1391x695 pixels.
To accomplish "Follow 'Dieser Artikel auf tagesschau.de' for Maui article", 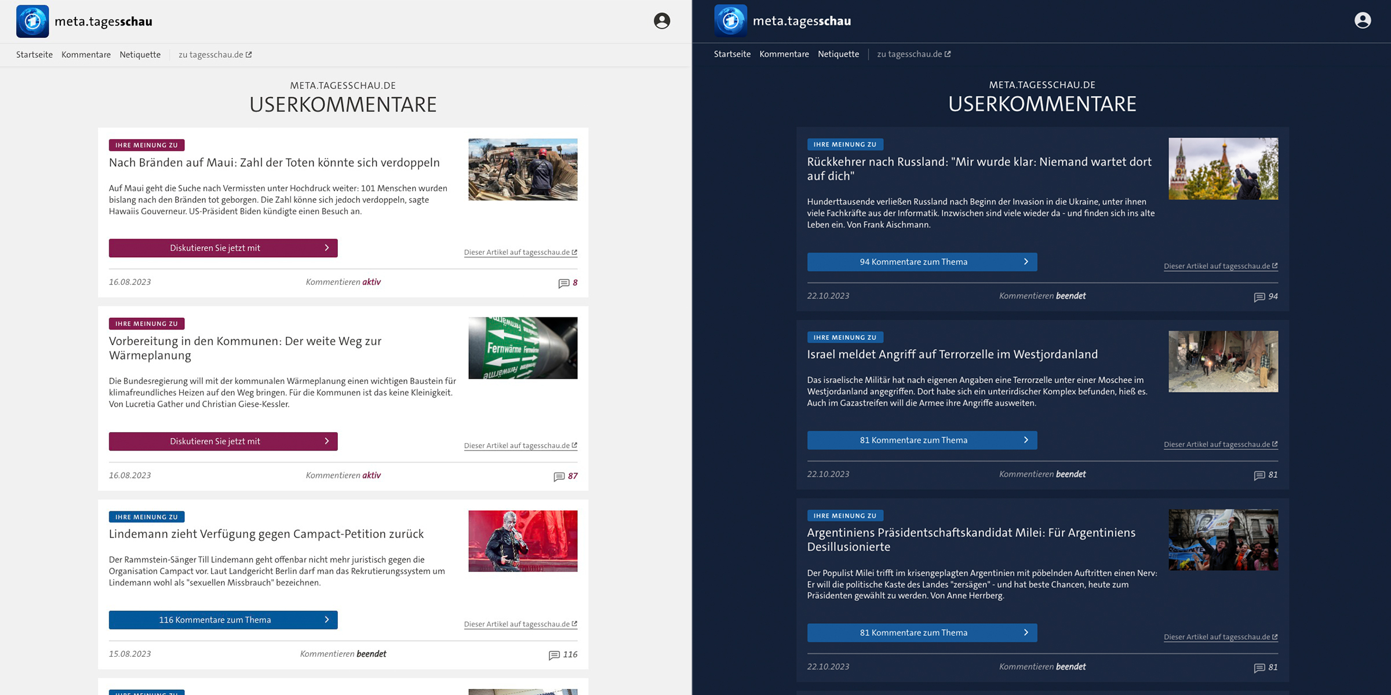I will click(x=520, y=253).
